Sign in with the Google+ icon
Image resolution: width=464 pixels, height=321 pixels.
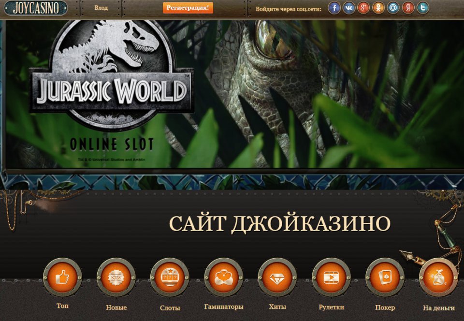[363, 8]
